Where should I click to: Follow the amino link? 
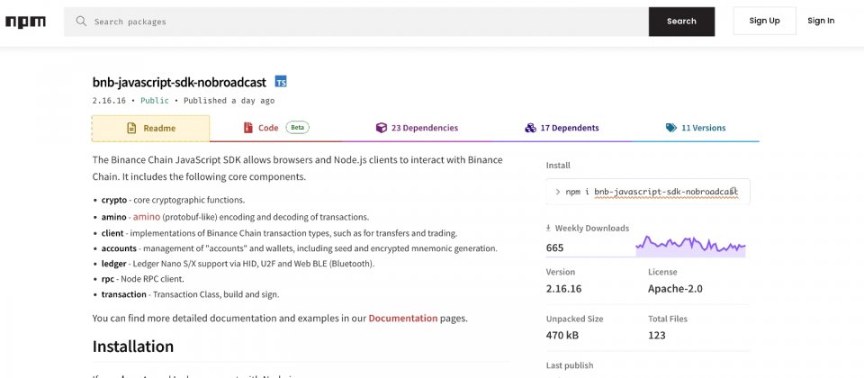pos(147,217)
